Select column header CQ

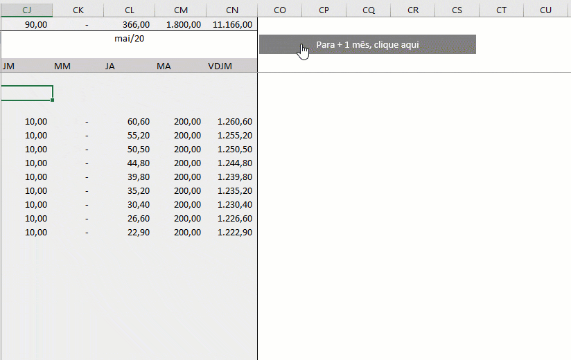click(369, 10)
